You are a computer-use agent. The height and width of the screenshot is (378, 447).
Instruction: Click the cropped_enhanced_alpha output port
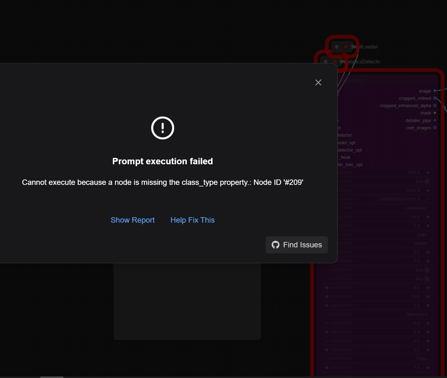pyautogui.click(x=435, y=106)
